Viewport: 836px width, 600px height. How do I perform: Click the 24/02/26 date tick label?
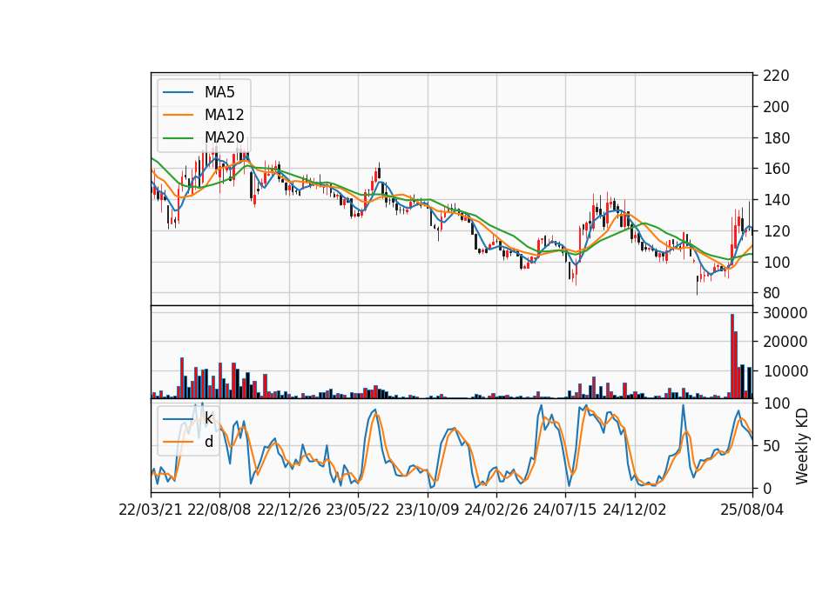point(496,510)
